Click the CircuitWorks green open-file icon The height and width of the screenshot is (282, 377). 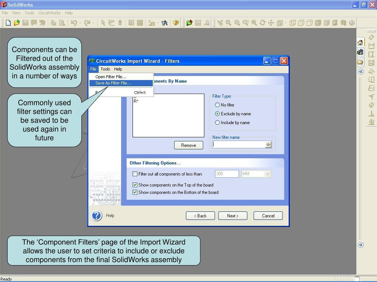(x=190, y=23)
